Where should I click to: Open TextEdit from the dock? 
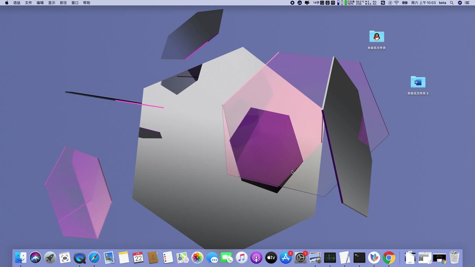344,257
